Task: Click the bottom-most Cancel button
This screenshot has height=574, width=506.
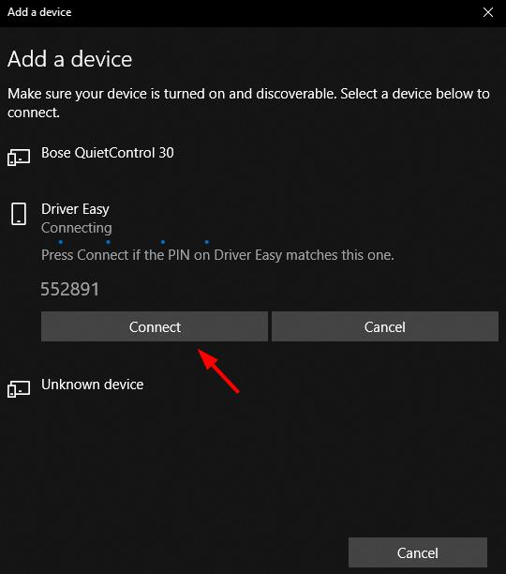Action: point(418,552)
